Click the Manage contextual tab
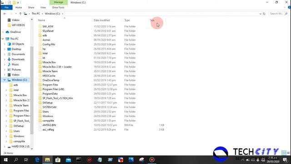 59,2
